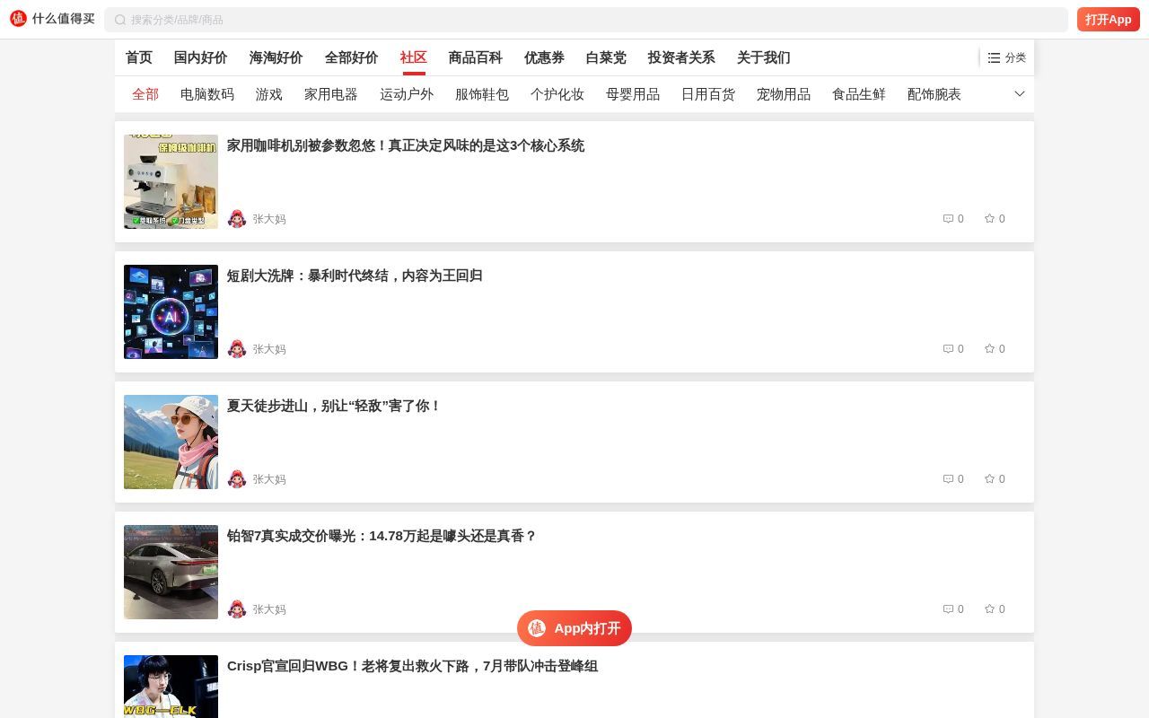
Task: Select 宠物用品 category filter
Action: pos(784,94)
